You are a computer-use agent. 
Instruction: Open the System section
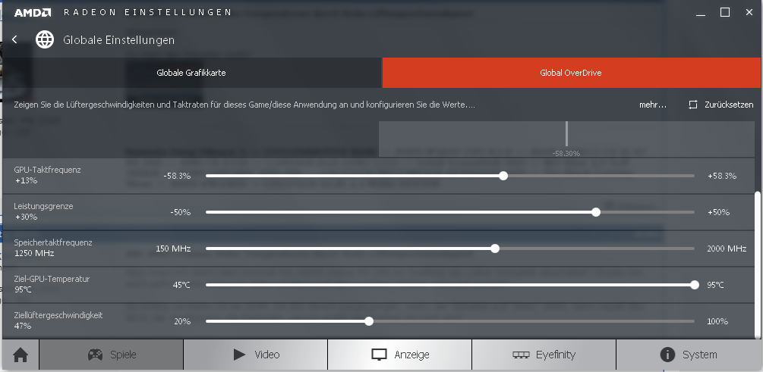pyautogui.click(x=688, y=355)
